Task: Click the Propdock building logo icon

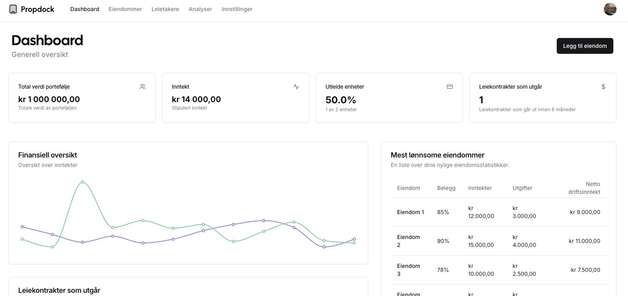Action: tap(13, 9)
